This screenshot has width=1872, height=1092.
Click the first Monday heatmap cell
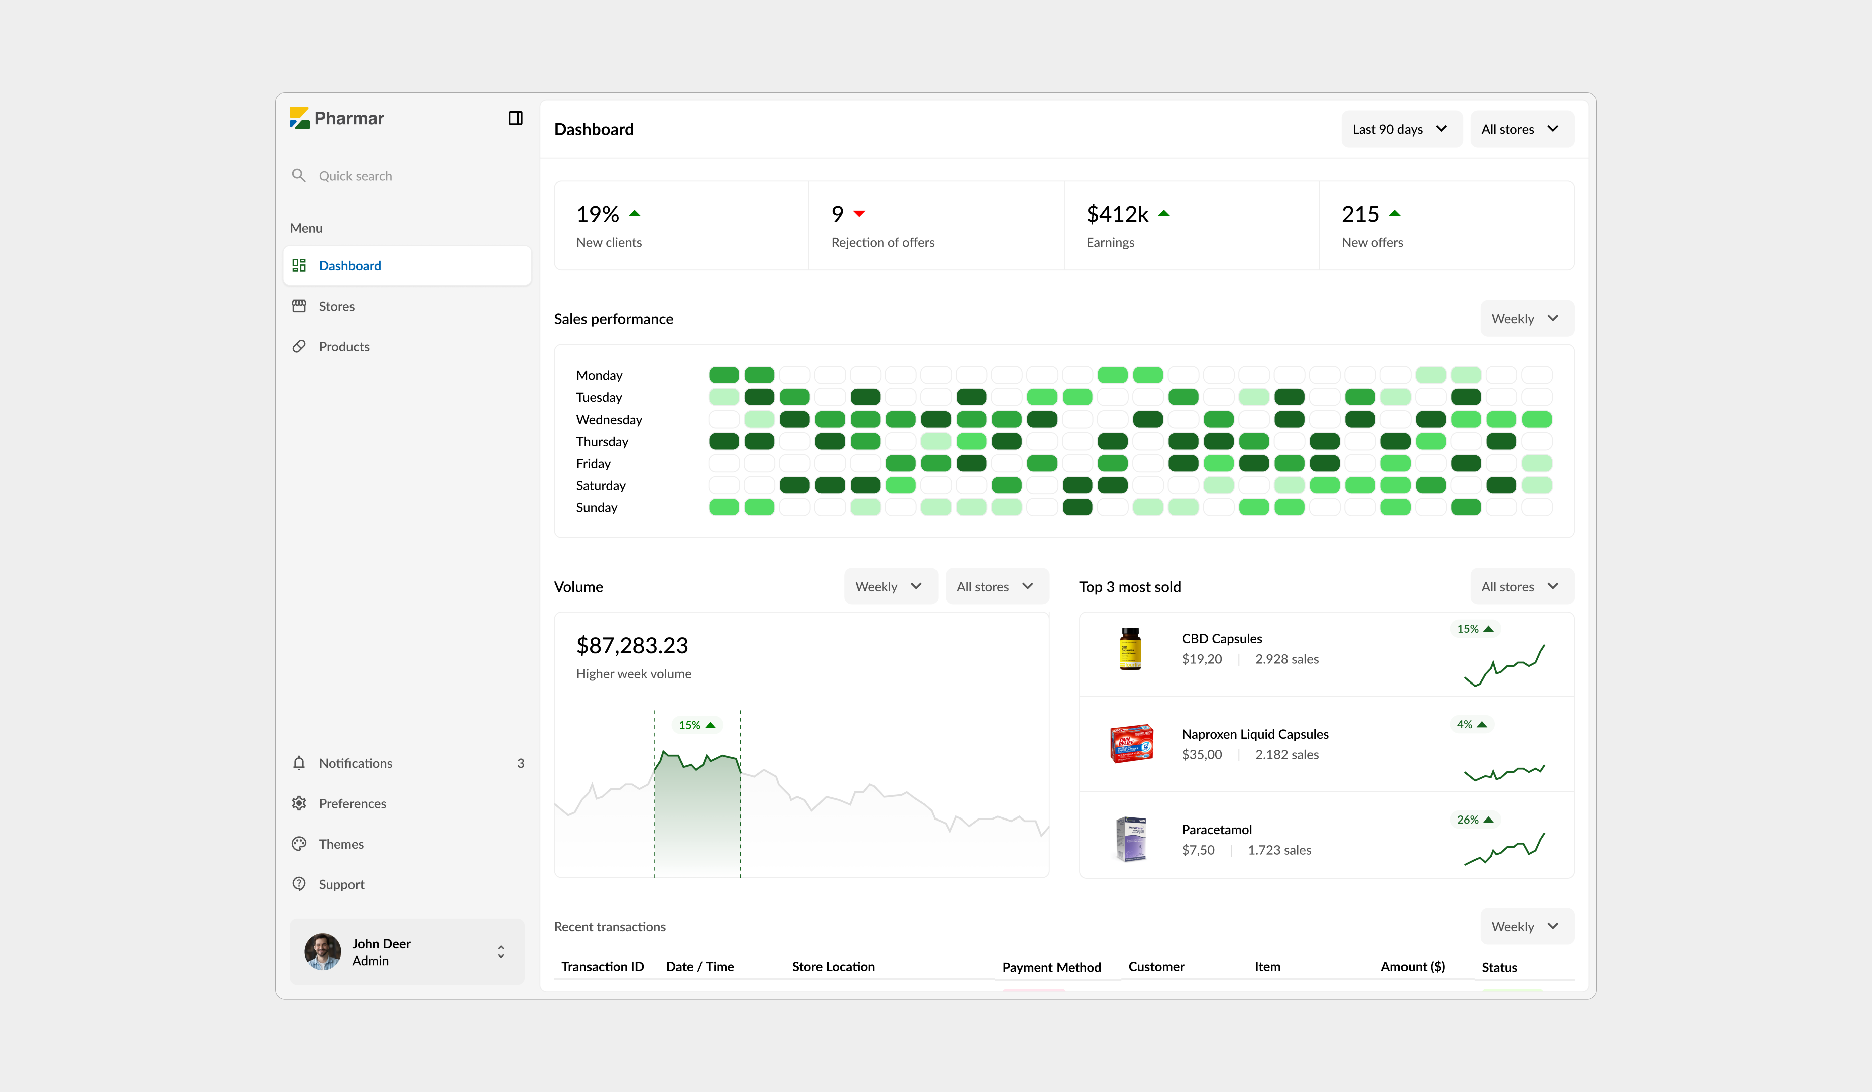(x=724, y=375)
